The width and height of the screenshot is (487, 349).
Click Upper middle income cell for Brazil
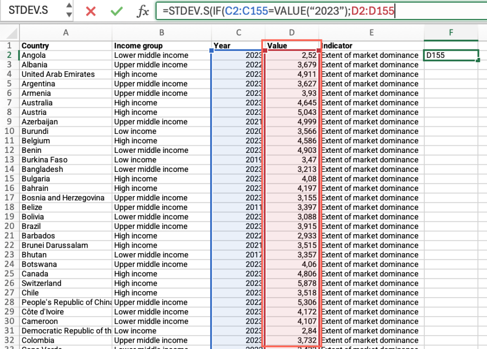click(x=162, y=226)
